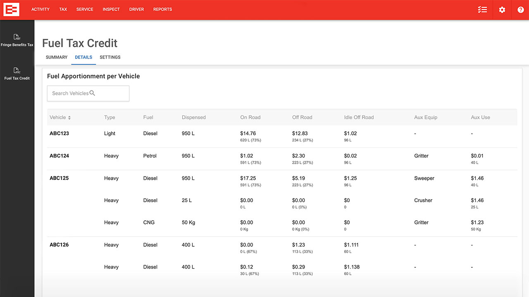Screen dimensions: 529x297
Task: Sort by Vehicle column arrows
Action: coord(69,118)
